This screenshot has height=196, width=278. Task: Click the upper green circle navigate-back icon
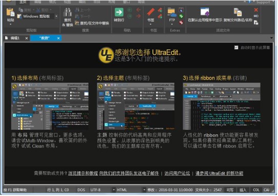(x=130, y=10)
